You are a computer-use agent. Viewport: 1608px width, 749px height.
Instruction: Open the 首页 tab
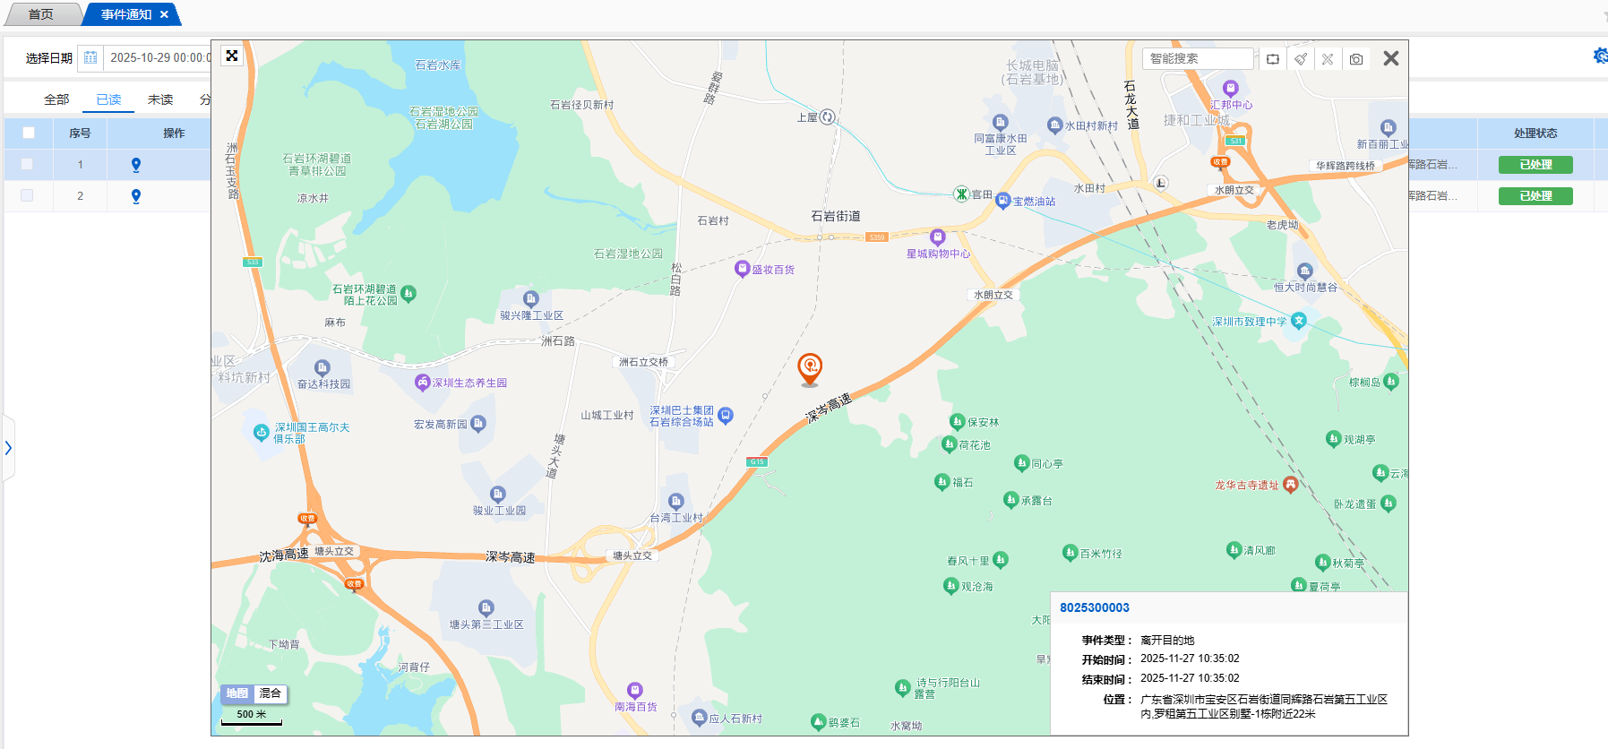coord(41,14)
